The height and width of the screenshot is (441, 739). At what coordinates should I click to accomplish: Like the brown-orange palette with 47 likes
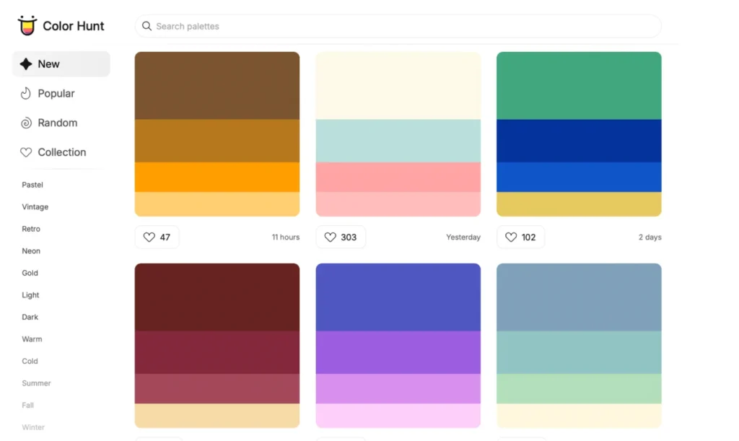click(x=157, y=237)
